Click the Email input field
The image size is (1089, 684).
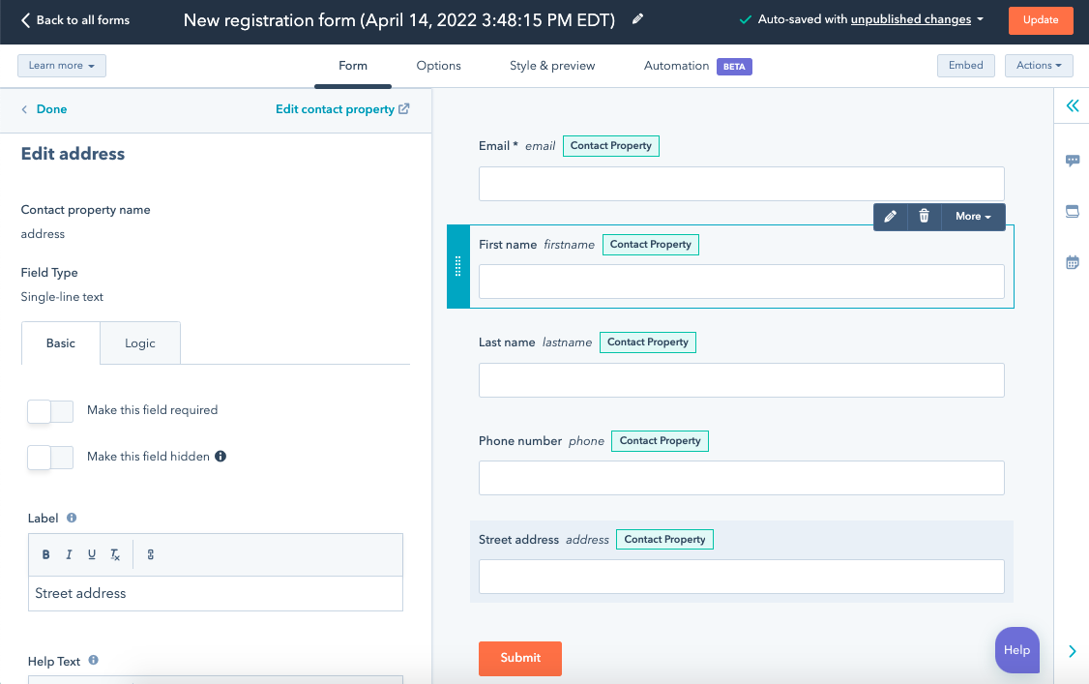pos(741,184)
